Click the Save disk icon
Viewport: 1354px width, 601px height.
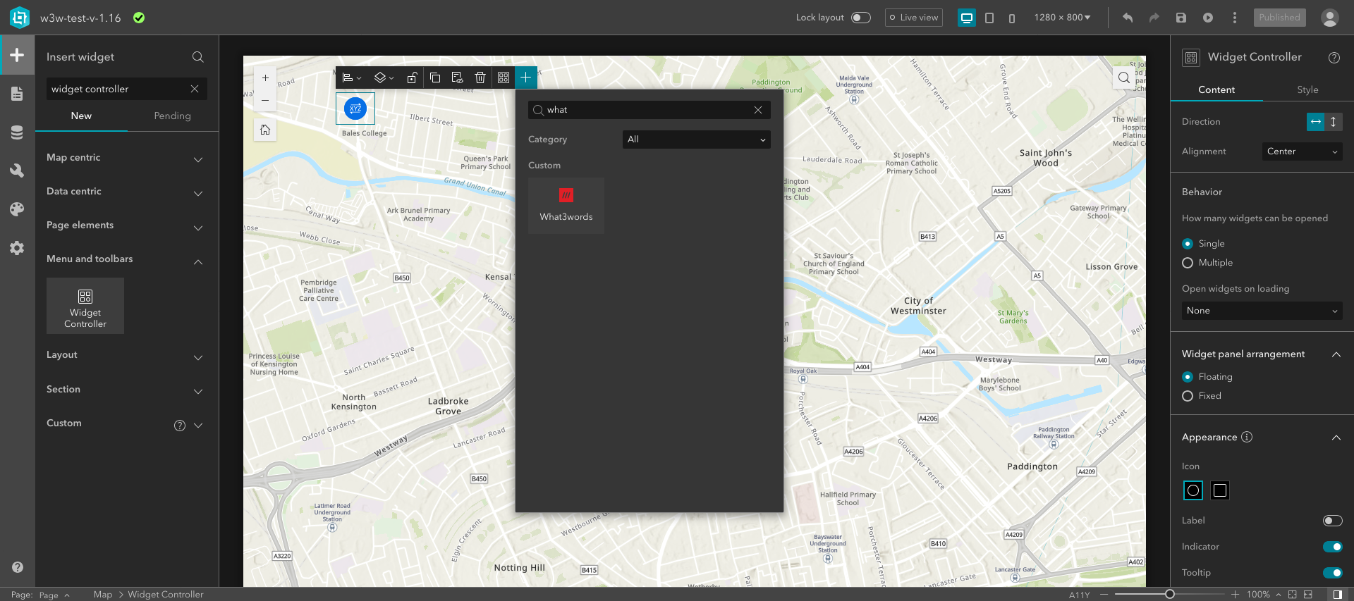[x=1181, y=18]
